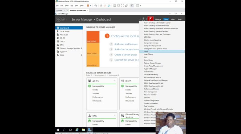Switch to the Home tab
The width and height of the screenshot is (241, 134).
[x=60, y=11]
